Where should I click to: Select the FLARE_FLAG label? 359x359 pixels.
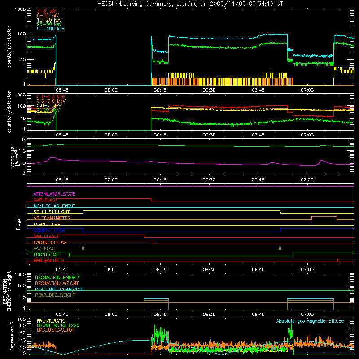pyautogui.click(x=47, y=224)
